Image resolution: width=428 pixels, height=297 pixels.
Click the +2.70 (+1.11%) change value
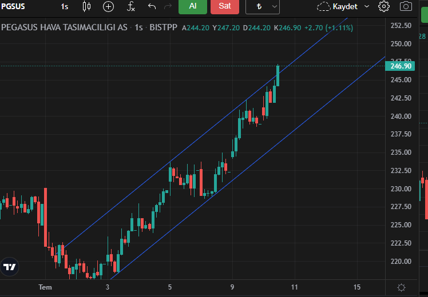tap(328, 27)
